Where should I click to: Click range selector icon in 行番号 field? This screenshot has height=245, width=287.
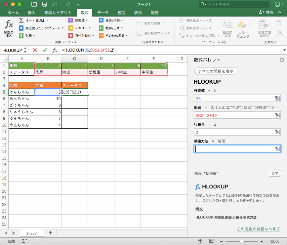[x=277, y=132]
